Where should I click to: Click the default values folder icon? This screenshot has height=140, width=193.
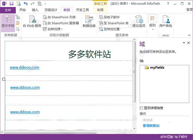(x=18, y=23)
